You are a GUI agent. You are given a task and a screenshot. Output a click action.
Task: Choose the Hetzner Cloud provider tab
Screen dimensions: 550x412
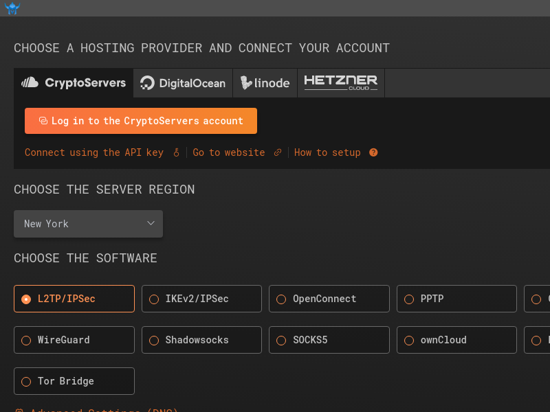pyautogui.click(x=341, y=83)
